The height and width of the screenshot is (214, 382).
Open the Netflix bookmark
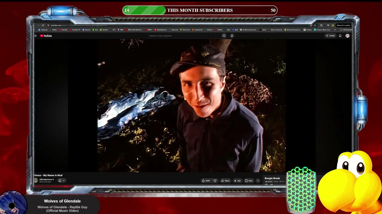pos(218,30)
